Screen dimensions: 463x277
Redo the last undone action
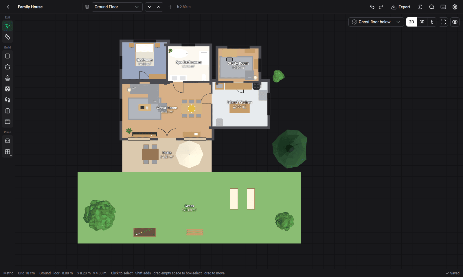(381, 7)
